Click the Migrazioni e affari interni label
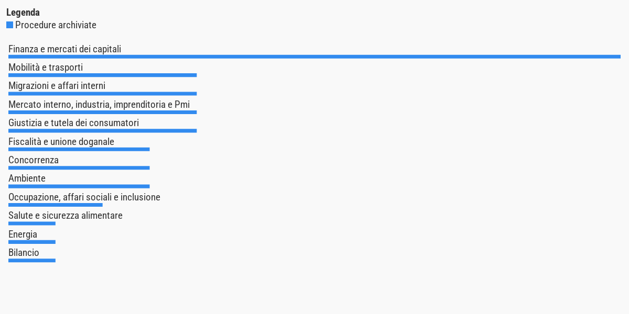629x314 pixels. (57, 86)
